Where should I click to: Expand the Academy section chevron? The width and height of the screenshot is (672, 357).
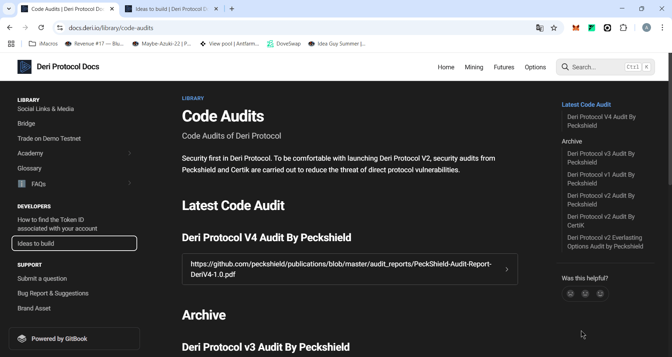tap(129, 153)
